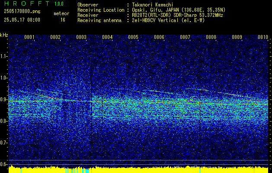Click the 1.0 frequency axis label

(4, 78)
